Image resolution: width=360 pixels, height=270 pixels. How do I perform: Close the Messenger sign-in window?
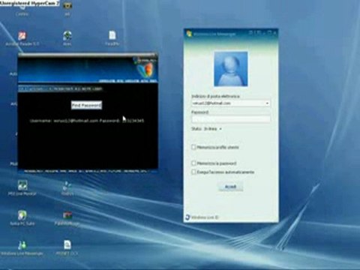click(275, 33)
